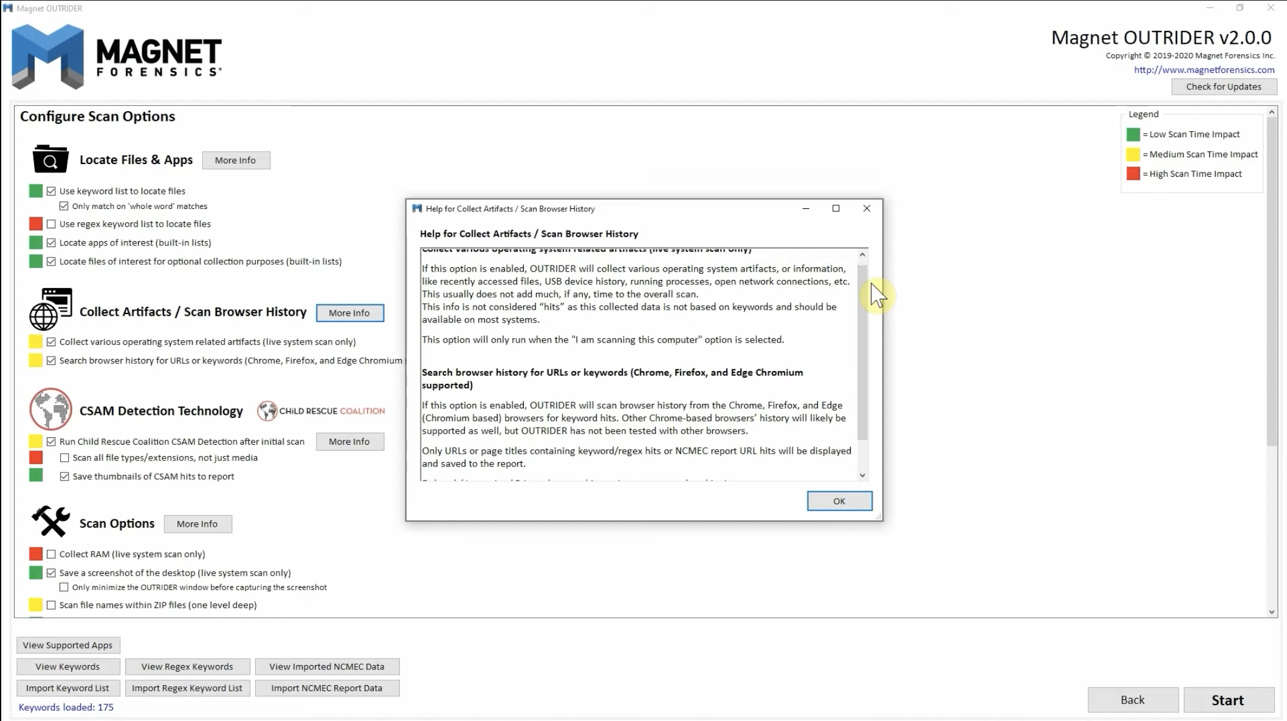Click the Magnet Forensics logo
The height and width of the screenshot is (721, 1287).
point(117,56)
